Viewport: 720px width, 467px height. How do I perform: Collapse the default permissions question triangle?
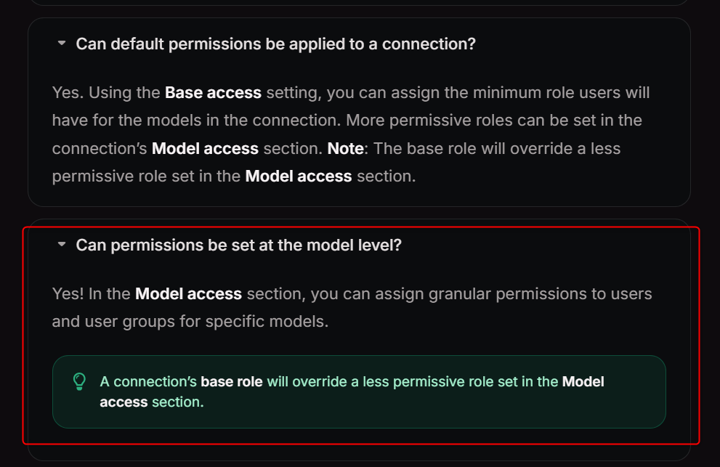tap(62, 44)
